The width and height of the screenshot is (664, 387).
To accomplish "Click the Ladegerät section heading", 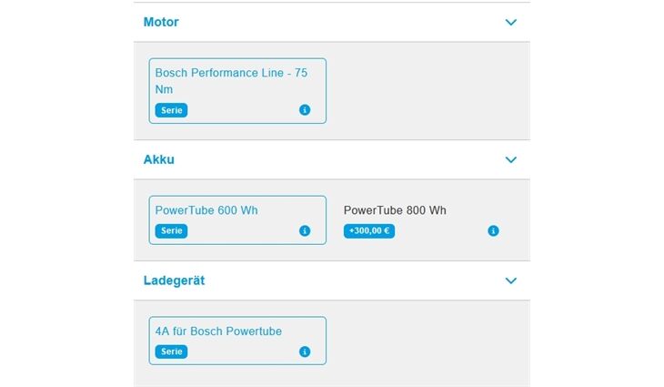I will coord(174,280).
